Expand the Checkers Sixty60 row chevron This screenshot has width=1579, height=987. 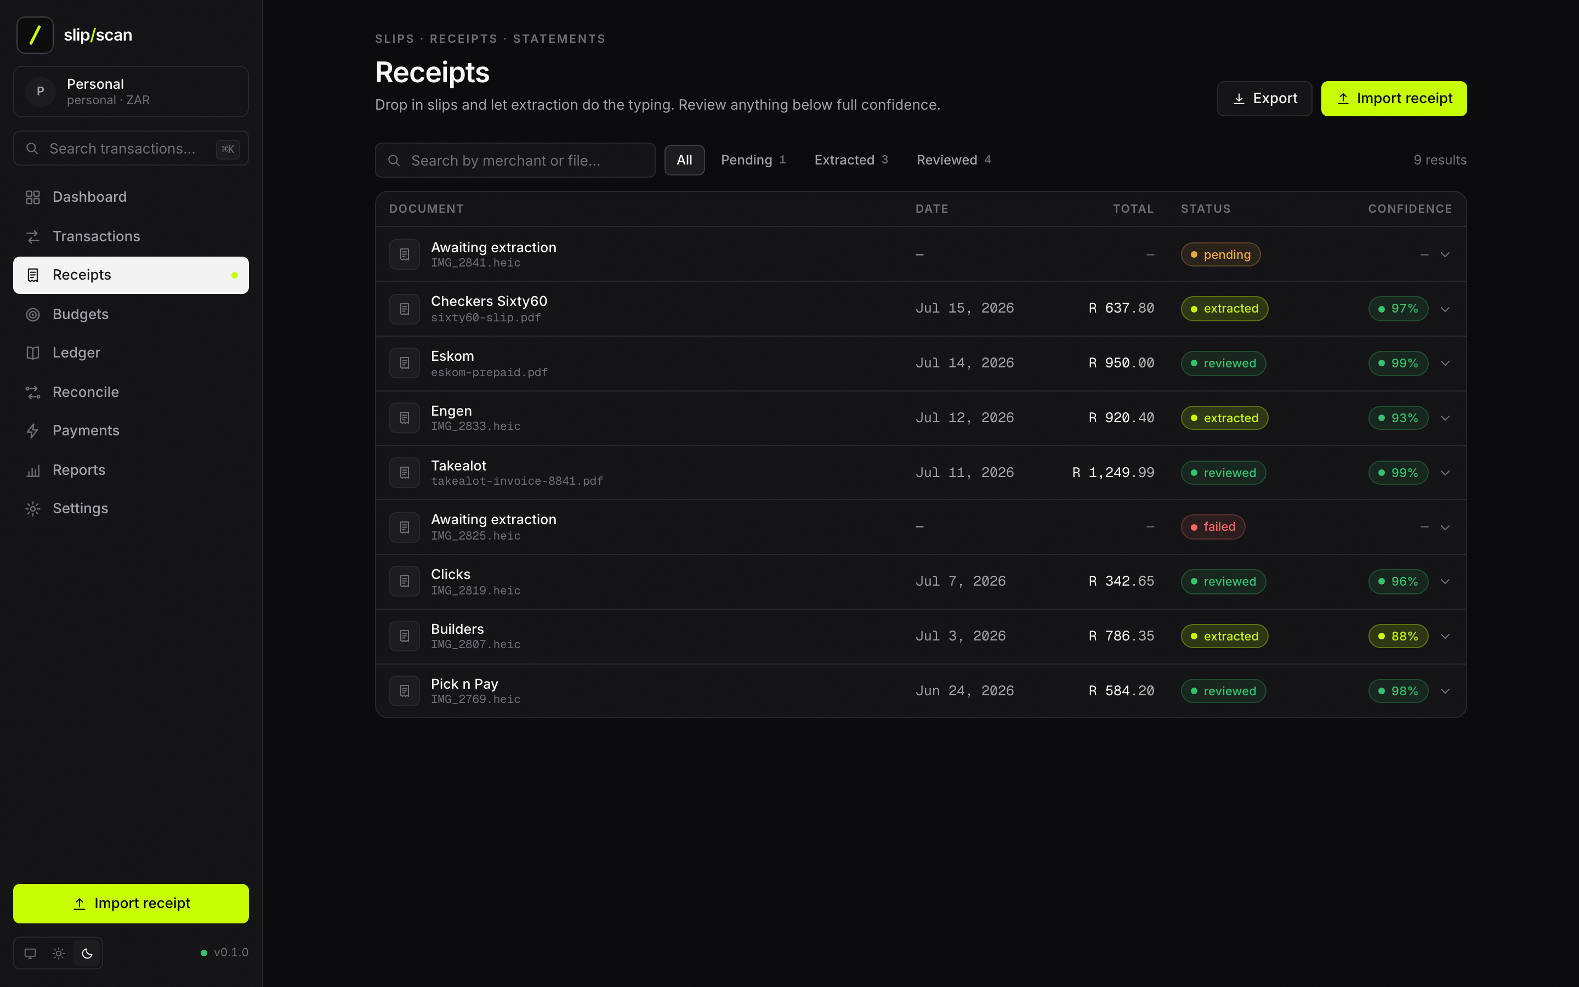point(1445,309)
